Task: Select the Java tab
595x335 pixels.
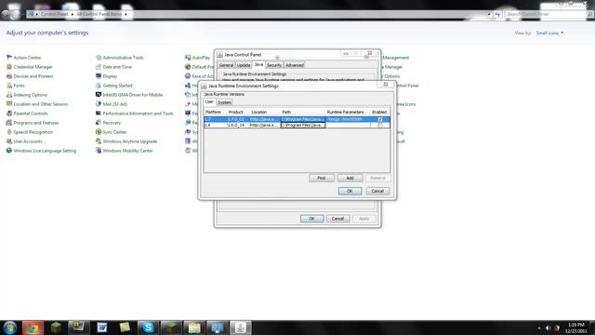Action: [x=258, y=64]
